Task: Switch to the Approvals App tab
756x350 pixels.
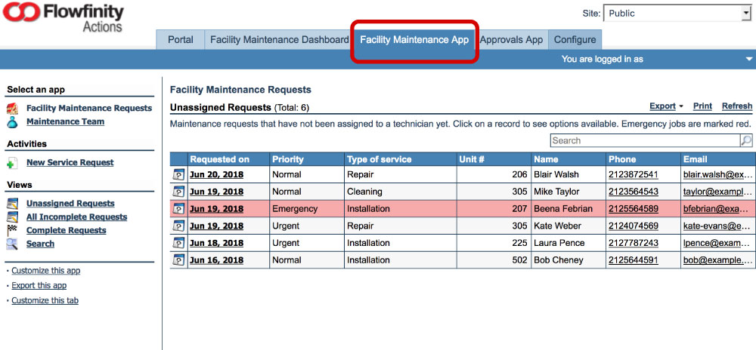Action: [x=512, y=40]
